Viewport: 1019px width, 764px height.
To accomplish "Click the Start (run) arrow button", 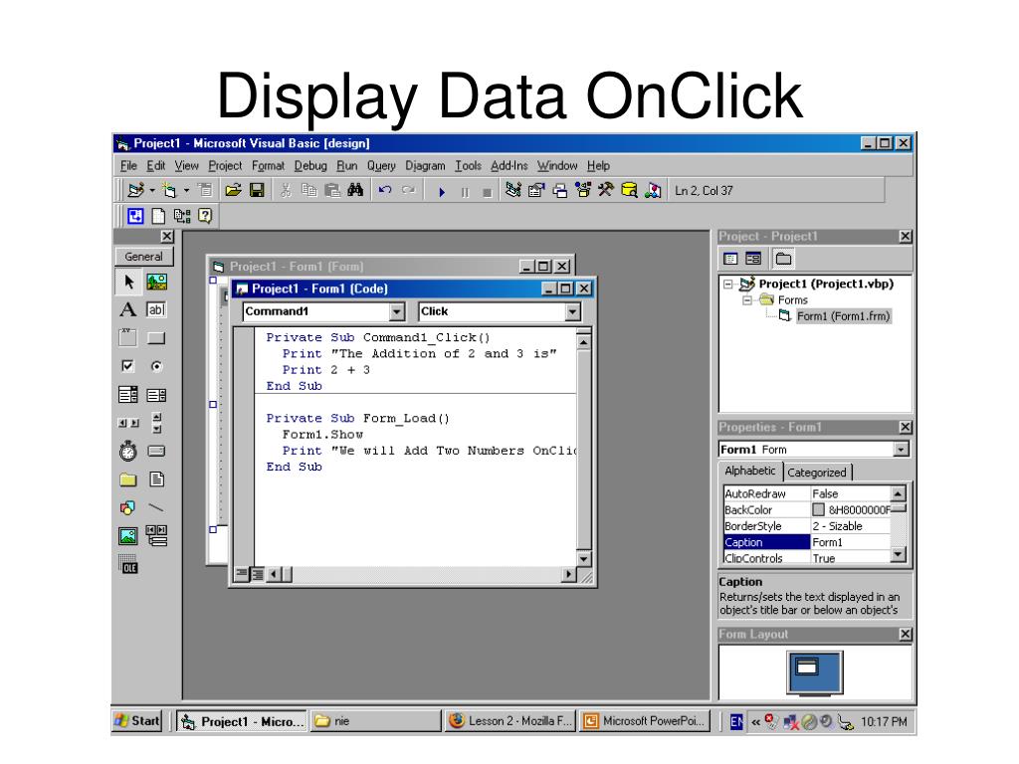I will [441, 192].
